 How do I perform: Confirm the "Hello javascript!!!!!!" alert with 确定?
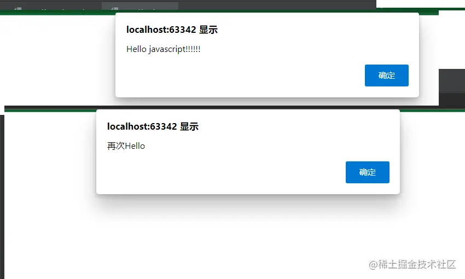point(386,75)
